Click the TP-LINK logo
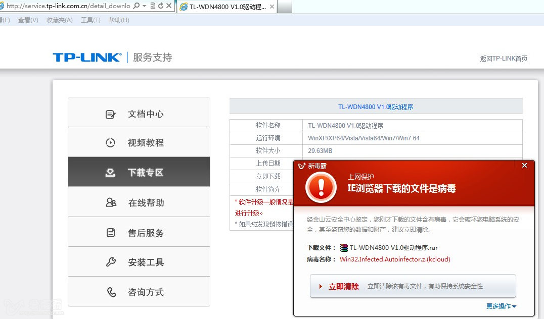544x319 pixels. 87,57
